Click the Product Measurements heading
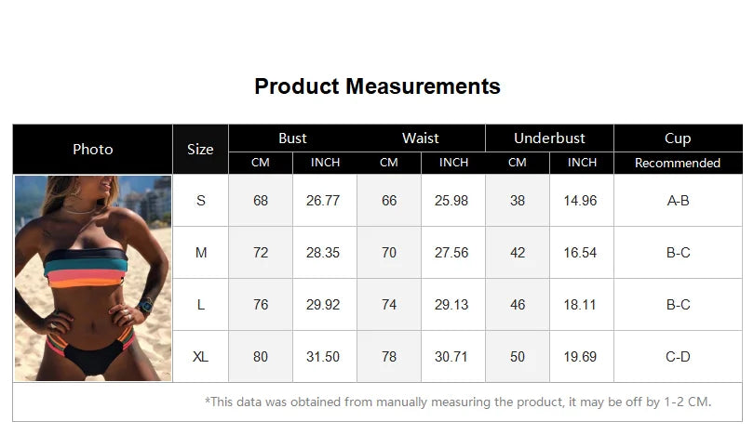The image size is (754, 448). click(377, 86)
